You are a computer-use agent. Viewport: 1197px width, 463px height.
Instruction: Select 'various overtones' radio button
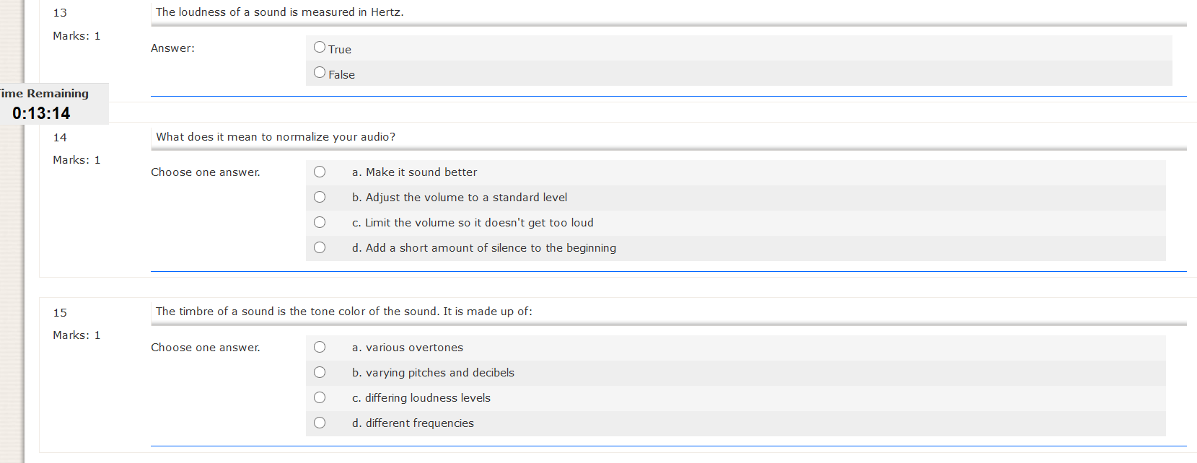320,347
